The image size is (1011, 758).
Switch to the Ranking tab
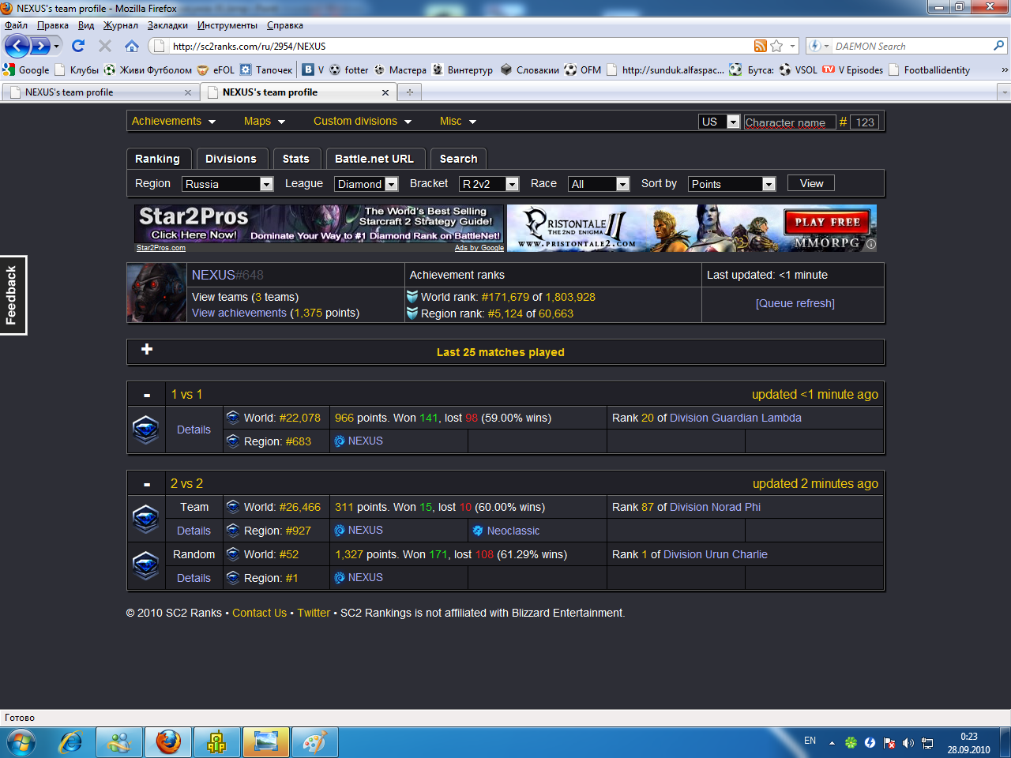click(158, 159)
